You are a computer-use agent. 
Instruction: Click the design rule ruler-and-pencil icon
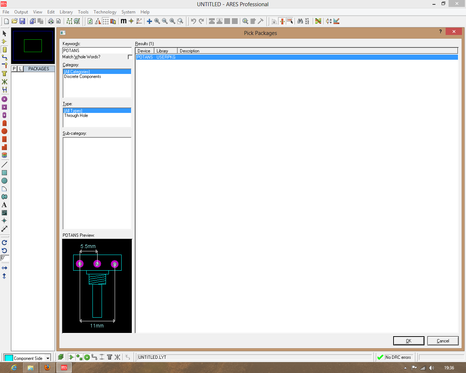336,21
